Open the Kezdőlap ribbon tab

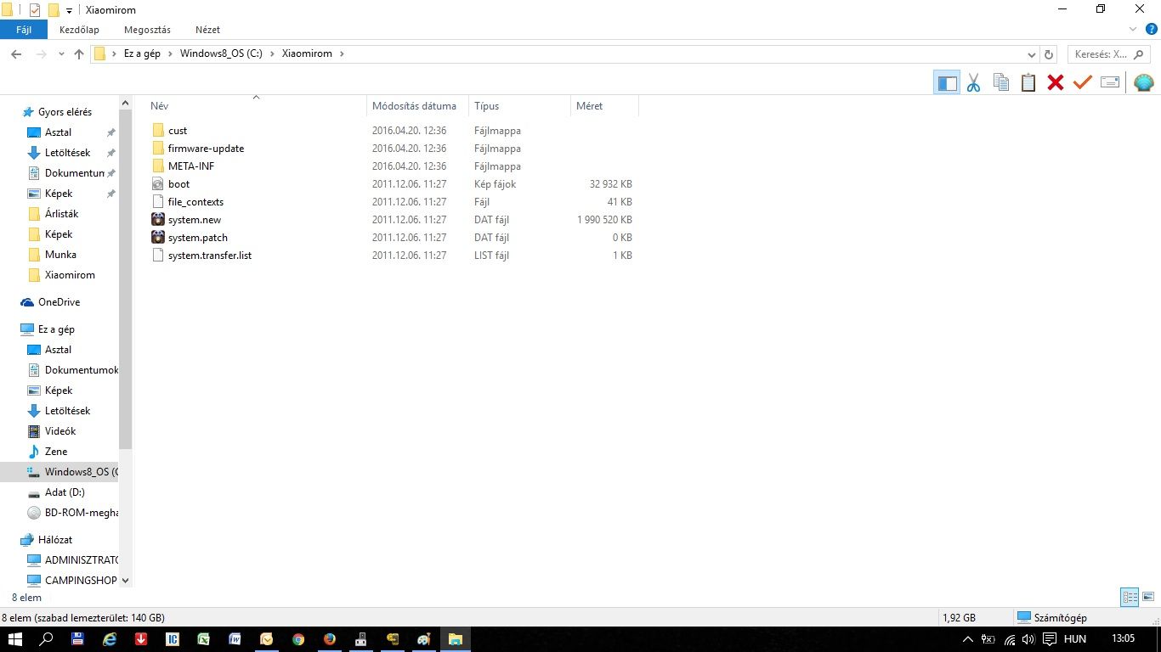(79, 30)
